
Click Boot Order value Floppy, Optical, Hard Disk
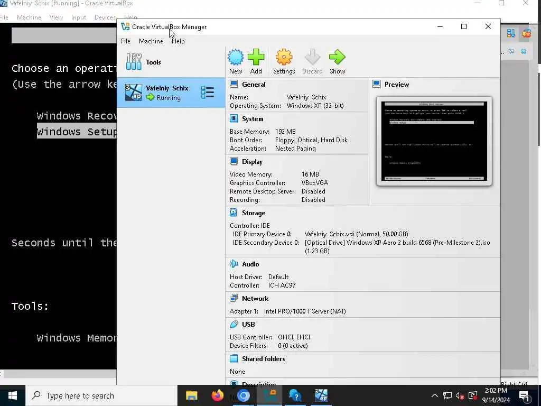(311, 140)
